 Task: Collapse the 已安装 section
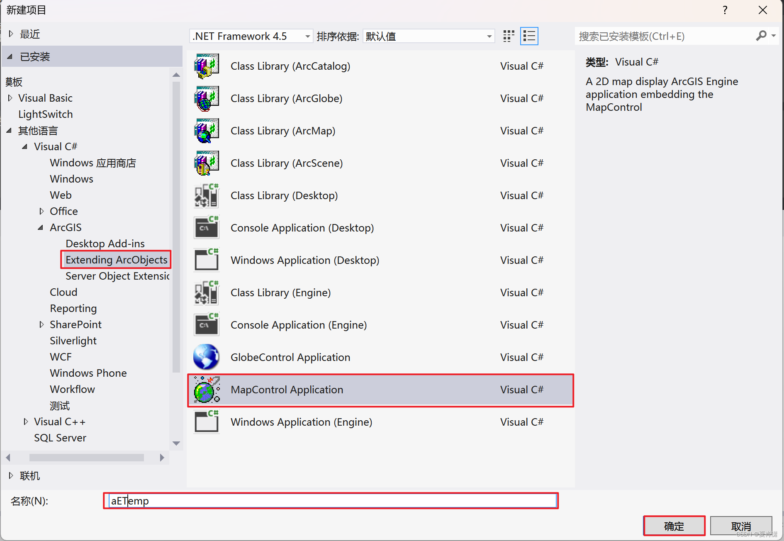click(10, 56)
